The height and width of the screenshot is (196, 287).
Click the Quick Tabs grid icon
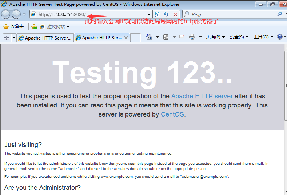(7, 38)
